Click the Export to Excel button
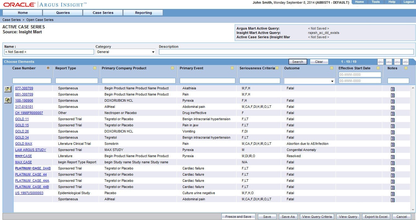 point(376,217)
